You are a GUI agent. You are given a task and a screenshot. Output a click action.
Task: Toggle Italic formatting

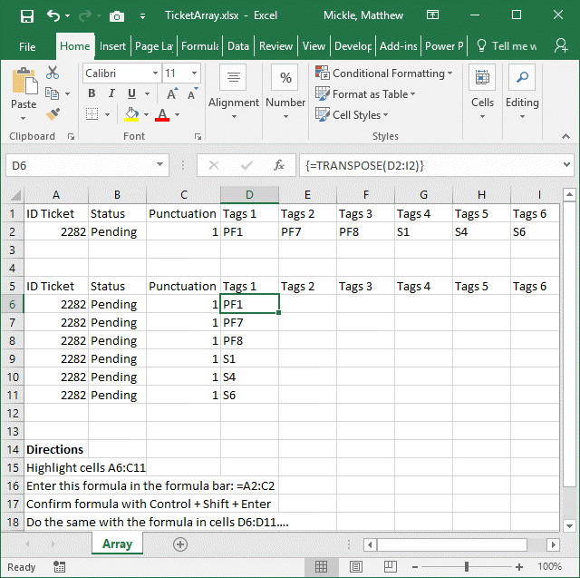[x=111, y=93]
